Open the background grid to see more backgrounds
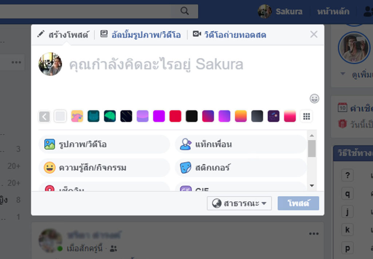Viewport: 373px width, 259px height. 306,116
